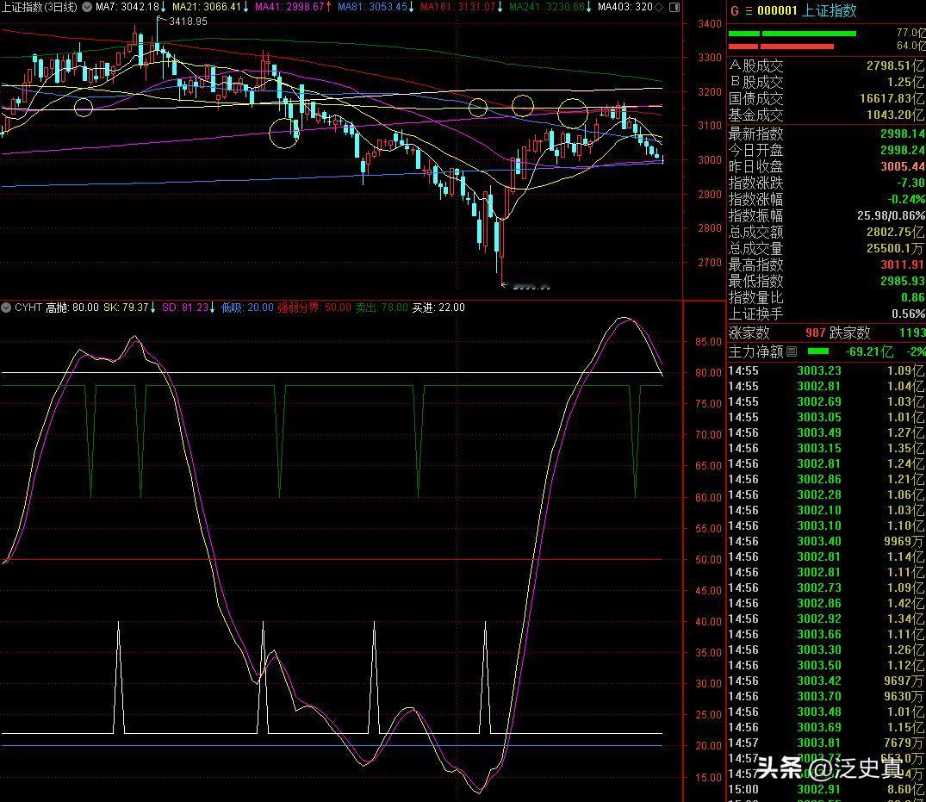Click the 3418.95 high price marker

point(188,22)
